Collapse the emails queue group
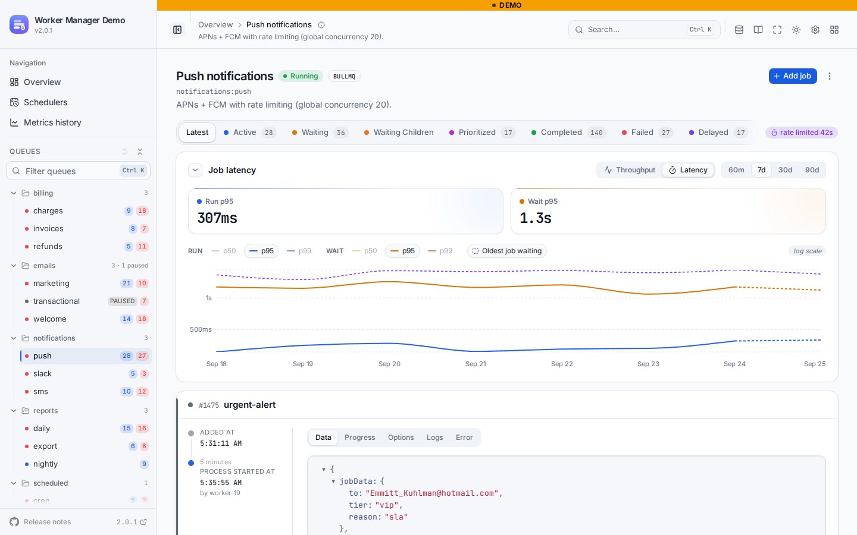 click(14, 266)
